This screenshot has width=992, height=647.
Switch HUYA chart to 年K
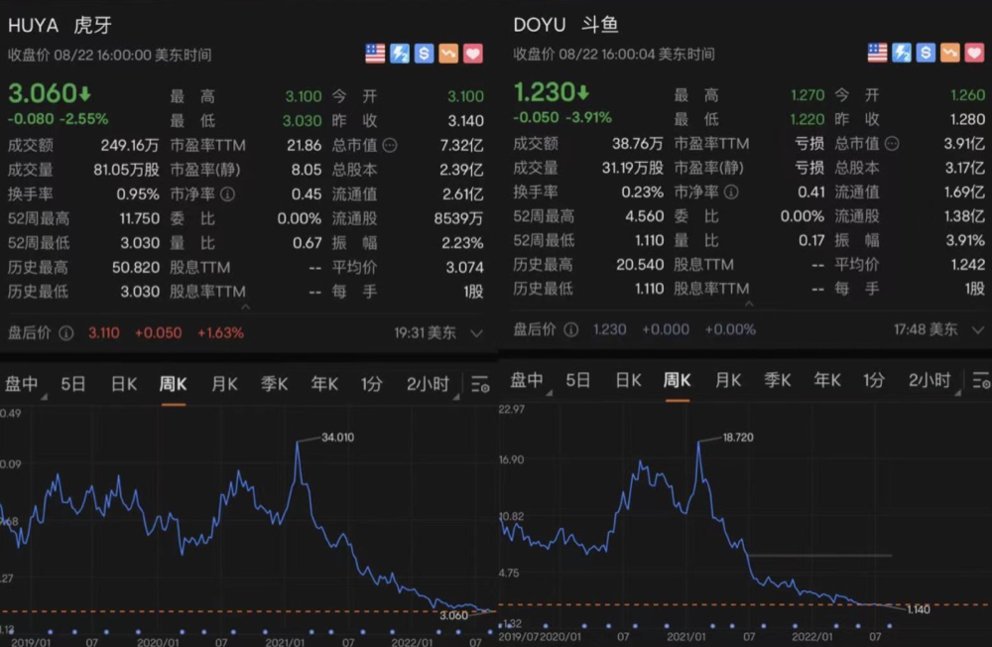coord(324,384)
